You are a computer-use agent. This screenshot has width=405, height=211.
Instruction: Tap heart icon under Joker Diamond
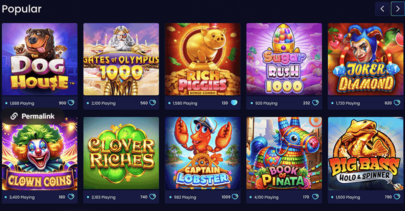397,103
